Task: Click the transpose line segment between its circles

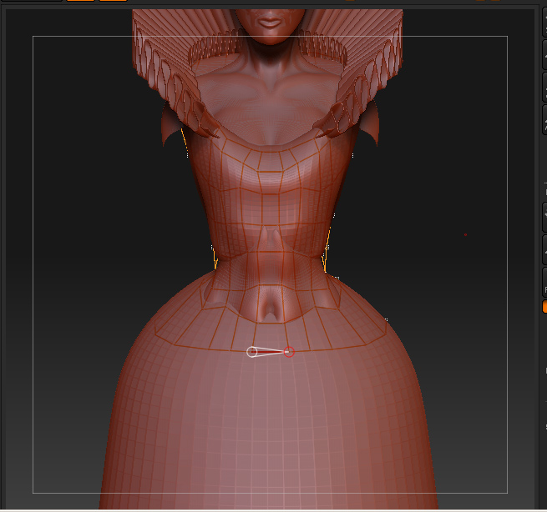Action: point(271,352)
